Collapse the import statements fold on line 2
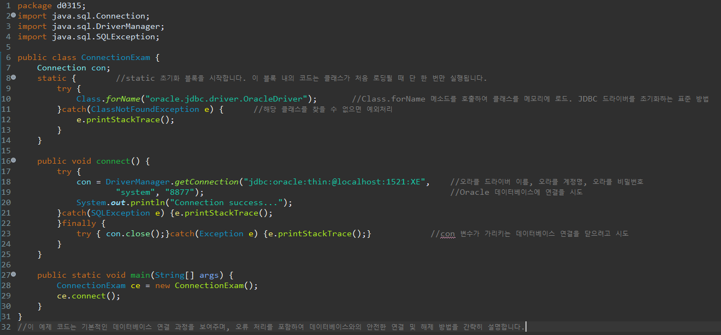The height and width of the screenshot is (335, 721). [13, 16]
